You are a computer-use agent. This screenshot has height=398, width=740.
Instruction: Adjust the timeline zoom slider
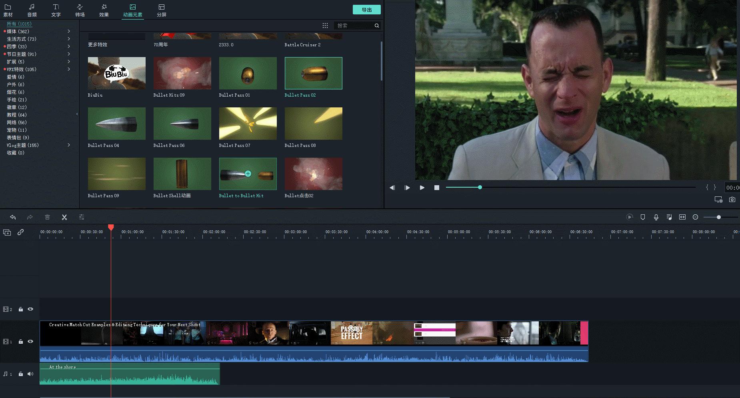[x=719, y=217]
